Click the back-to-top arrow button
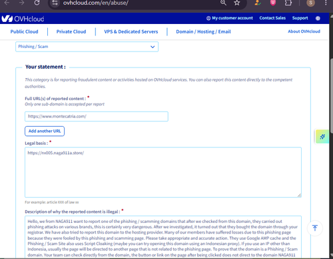This screenshot has height=259, width=333. pyautogui.click(x=315, y=228)
